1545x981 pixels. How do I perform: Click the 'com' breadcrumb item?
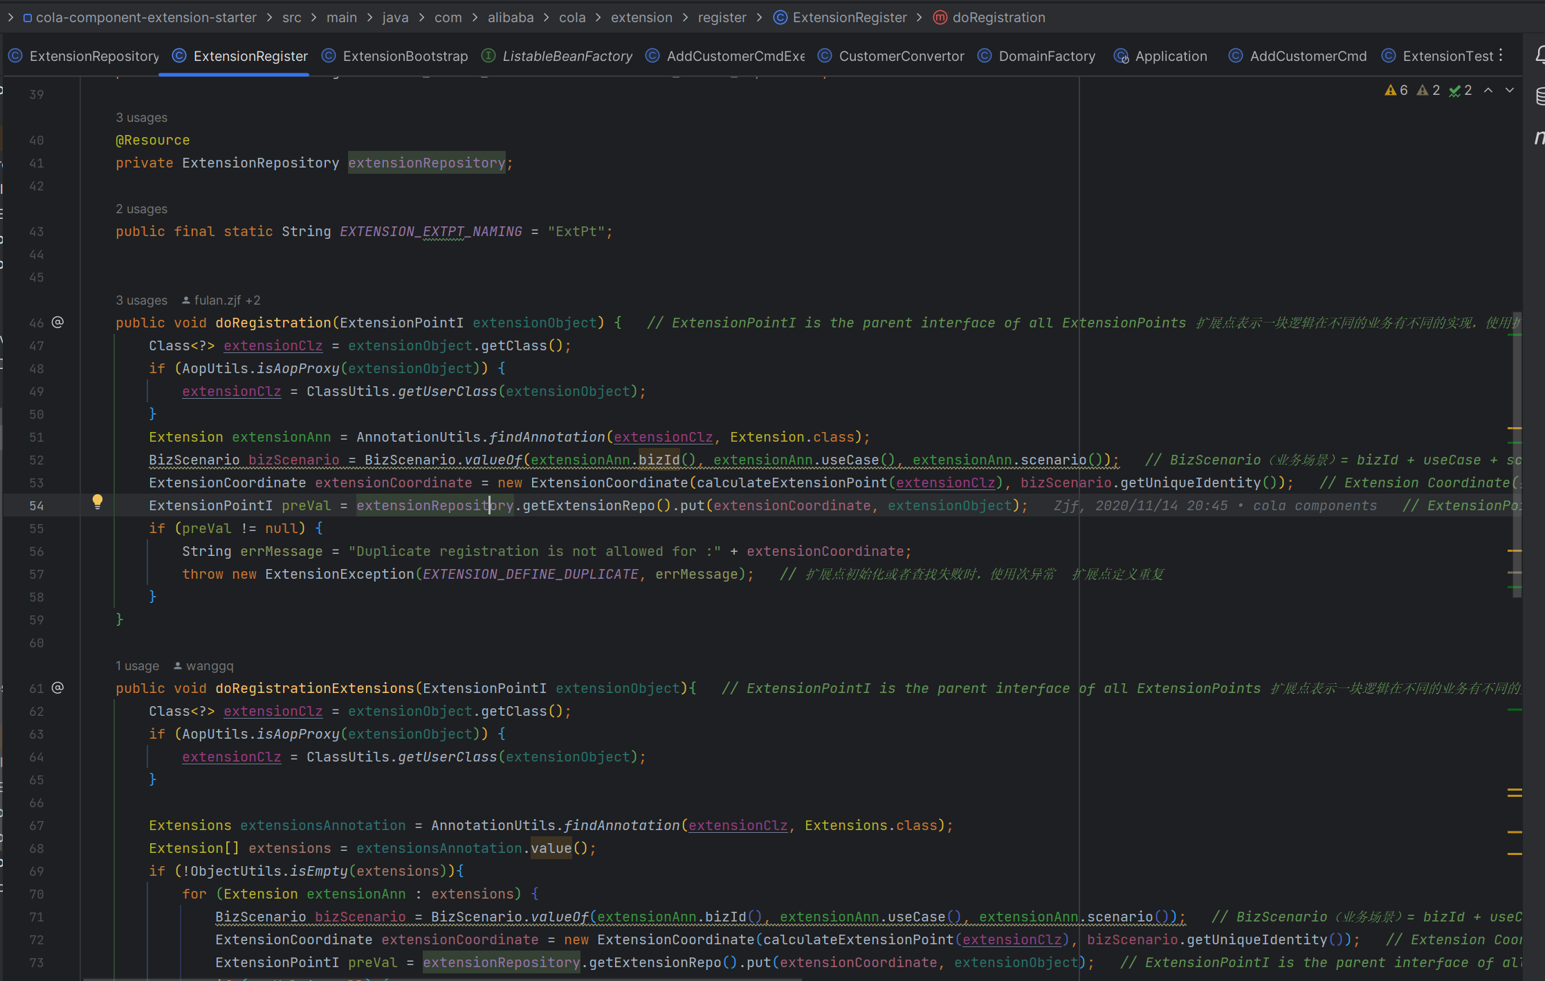point(448,17)
